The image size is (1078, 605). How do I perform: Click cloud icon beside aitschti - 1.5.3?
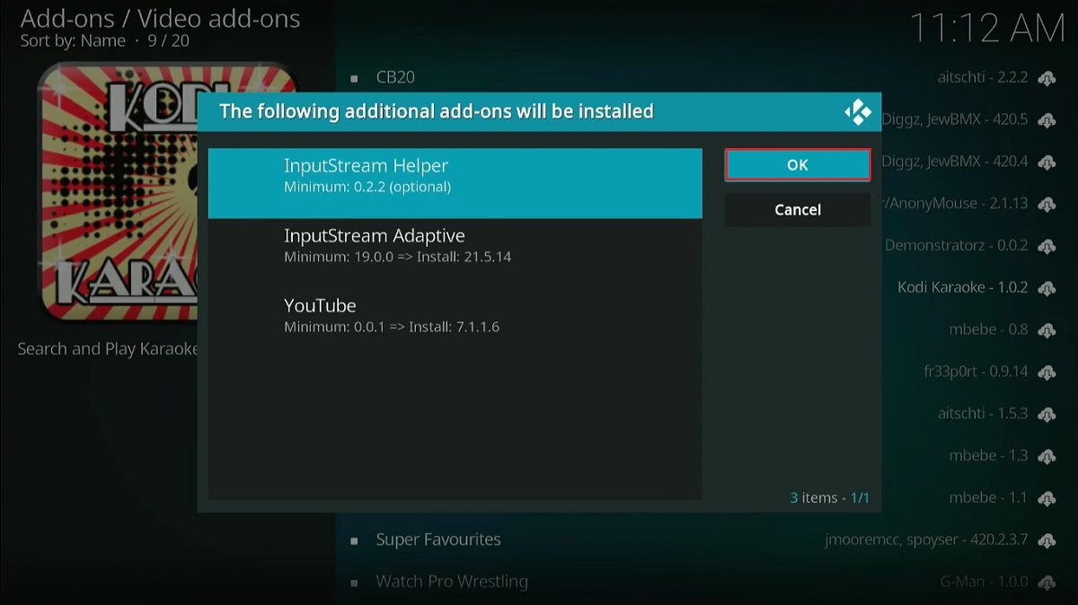tap(1046, 414)
